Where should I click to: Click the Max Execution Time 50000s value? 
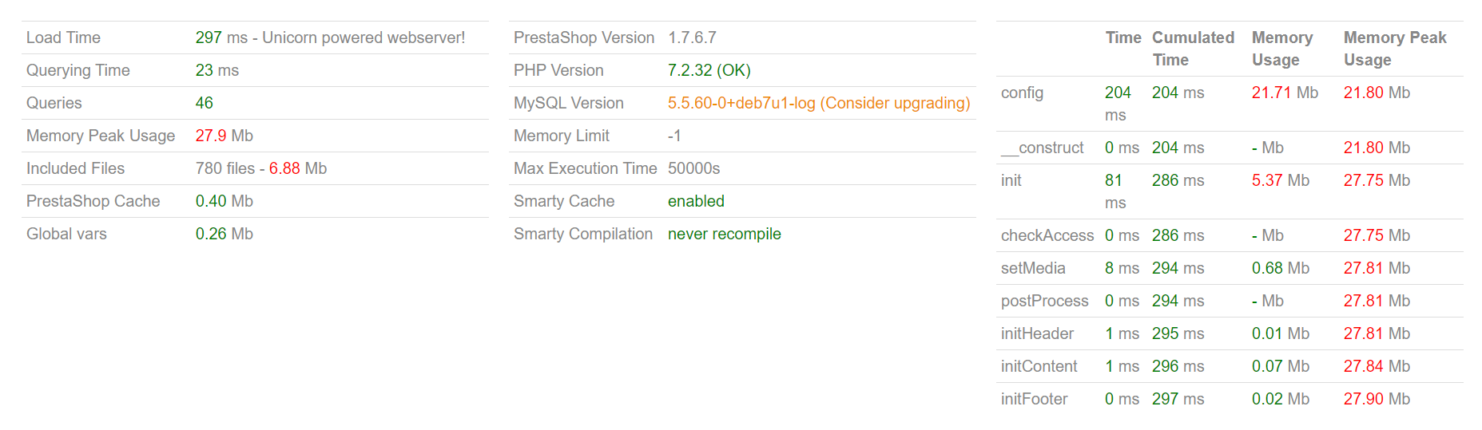694,168
